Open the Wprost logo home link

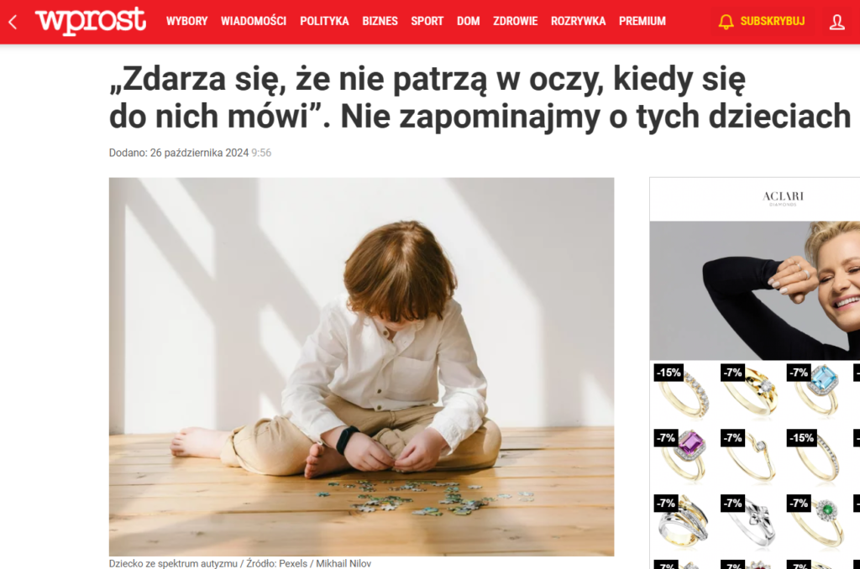[x=91, y=21]
